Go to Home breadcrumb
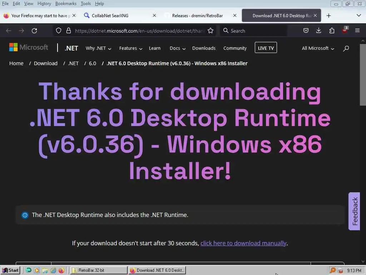 [x=16, y=63]
